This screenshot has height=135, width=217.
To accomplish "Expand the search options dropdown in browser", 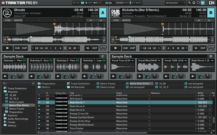I will coord(5,84).
